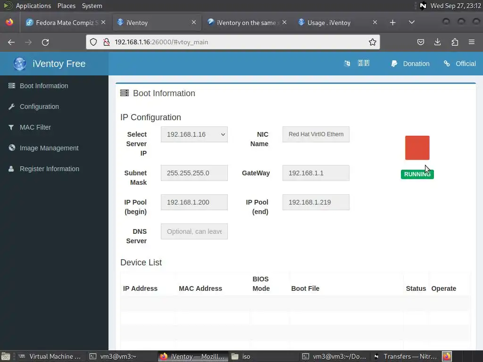Click the Configuration wrench icon
This screenshot has height=362, width=483.
(12, 107)
